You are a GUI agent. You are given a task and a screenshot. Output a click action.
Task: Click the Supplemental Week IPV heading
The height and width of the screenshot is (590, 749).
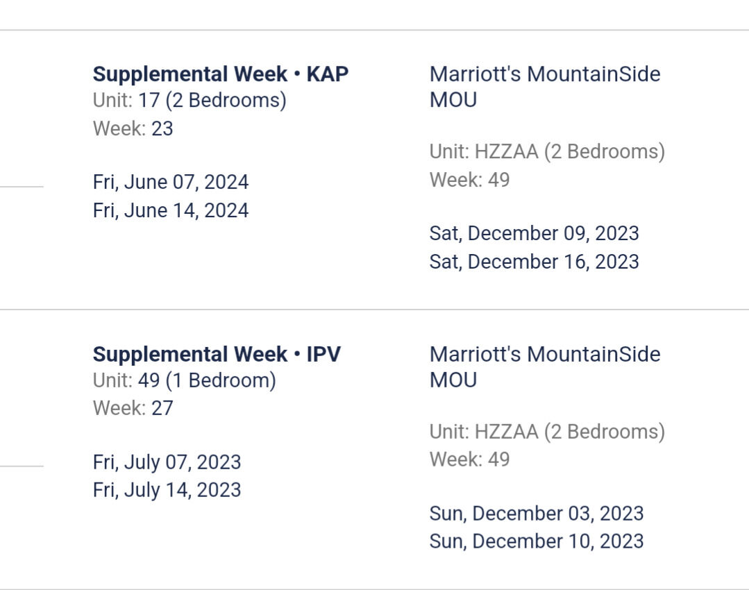tap(217, 354)
